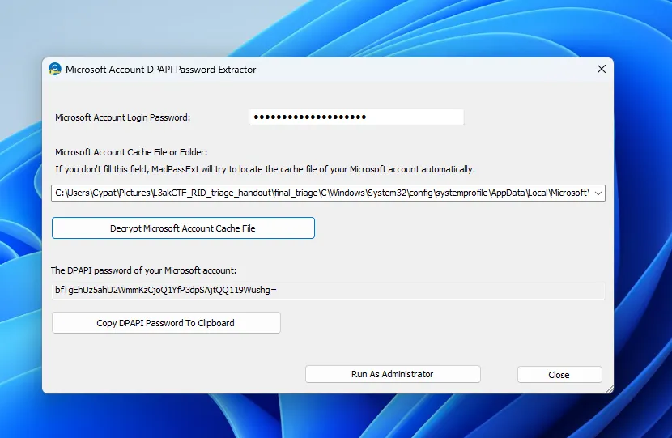Click Run As Administrator button
The width and height of the screenshot is (672, 438).
tap(393, 374)
